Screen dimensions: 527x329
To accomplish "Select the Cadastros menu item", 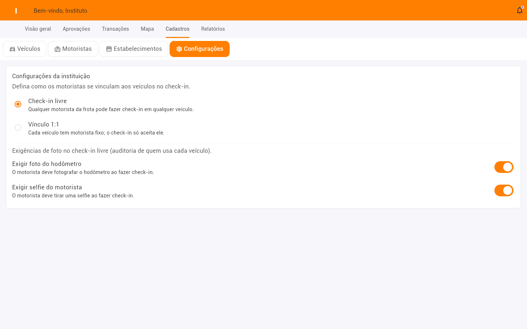I will click(177, 29).
